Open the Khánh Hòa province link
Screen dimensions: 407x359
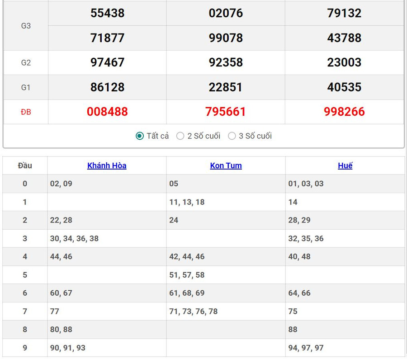pos(107,165)
